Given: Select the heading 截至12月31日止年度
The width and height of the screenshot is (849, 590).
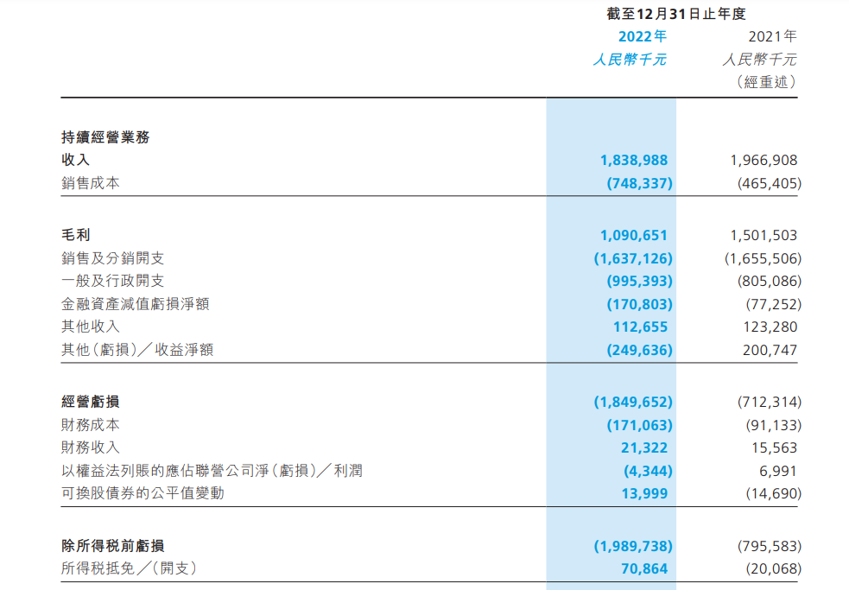Looking at the screenshot, I should click(676, 14).
